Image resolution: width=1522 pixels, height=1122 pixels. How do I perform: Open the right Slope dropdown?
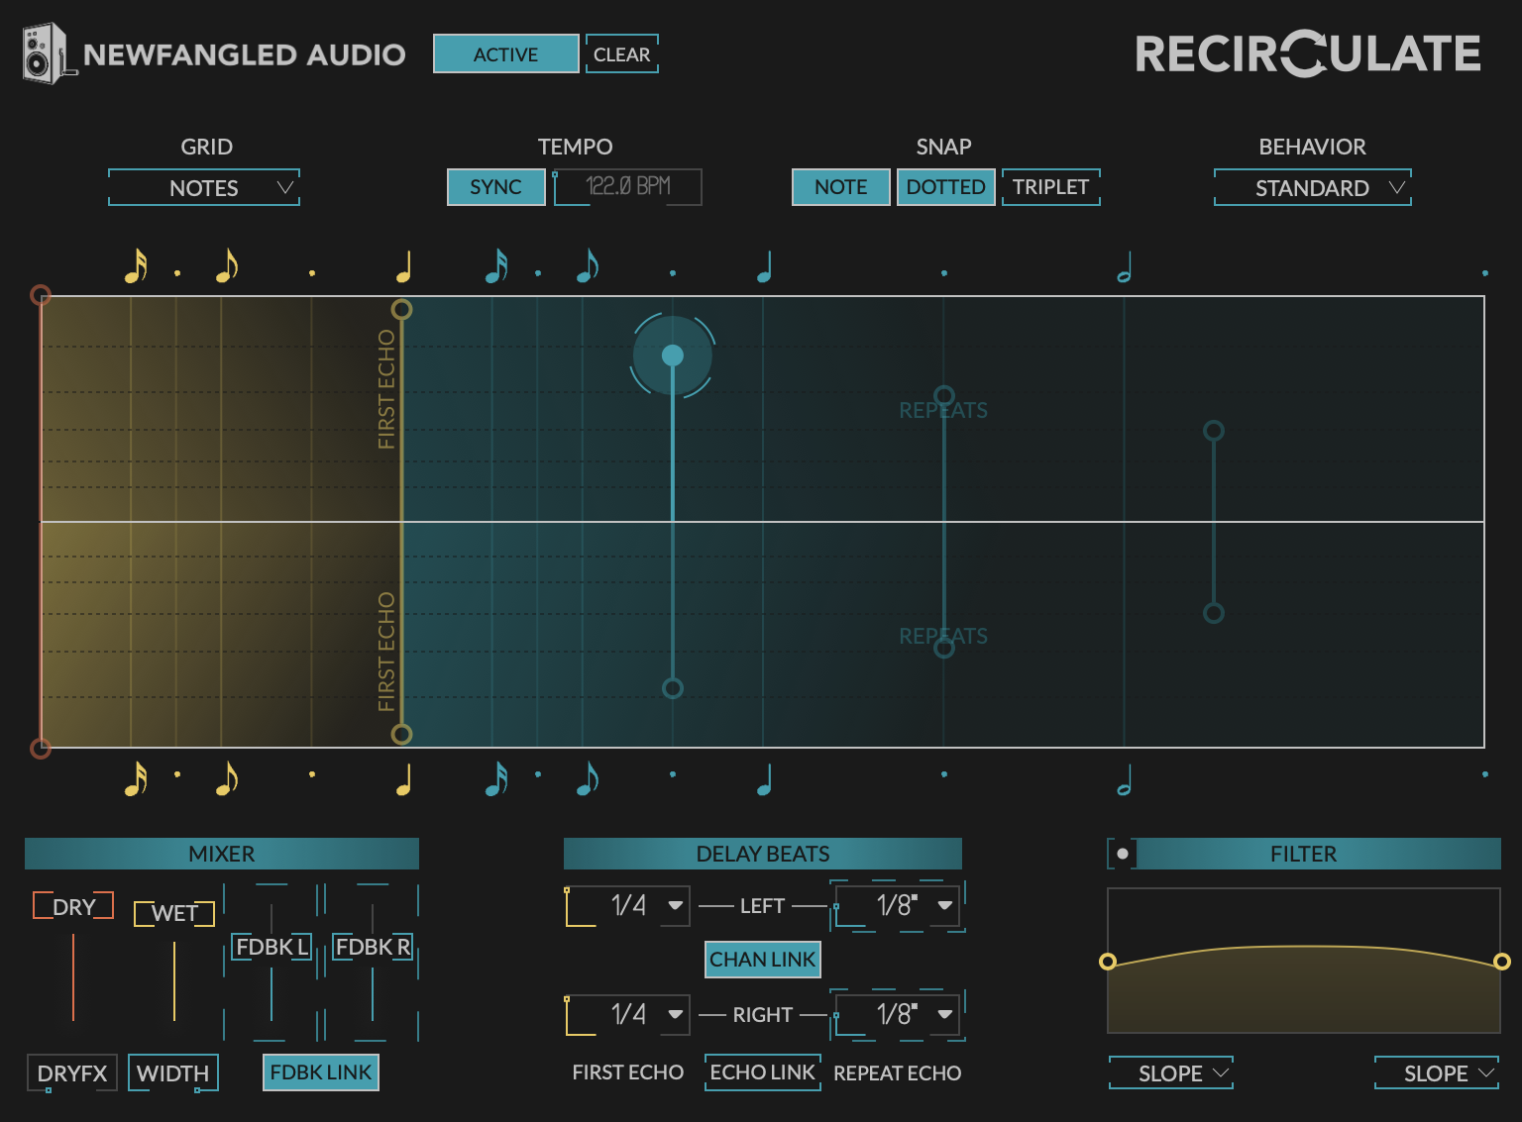1437,1073
